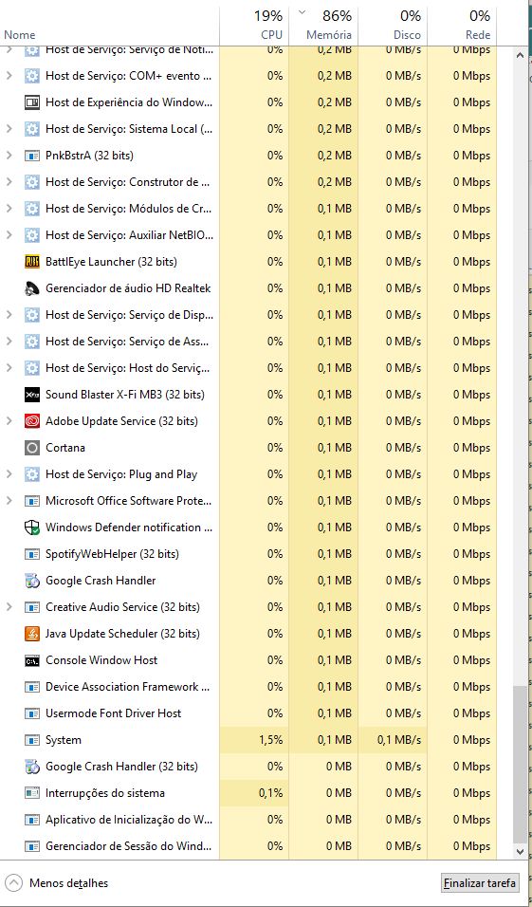Sort processes by the CPU column

coord(254,25)
